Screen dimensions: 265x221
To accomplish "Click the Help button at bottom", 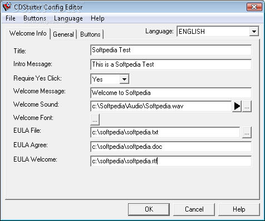I will point(239,209).
